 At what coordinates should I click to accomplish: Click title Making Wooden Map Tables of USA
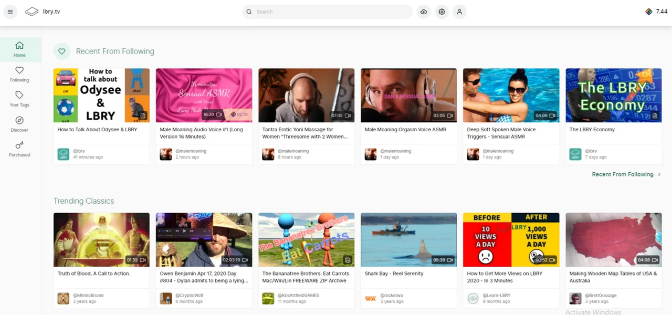click(613, 277)
